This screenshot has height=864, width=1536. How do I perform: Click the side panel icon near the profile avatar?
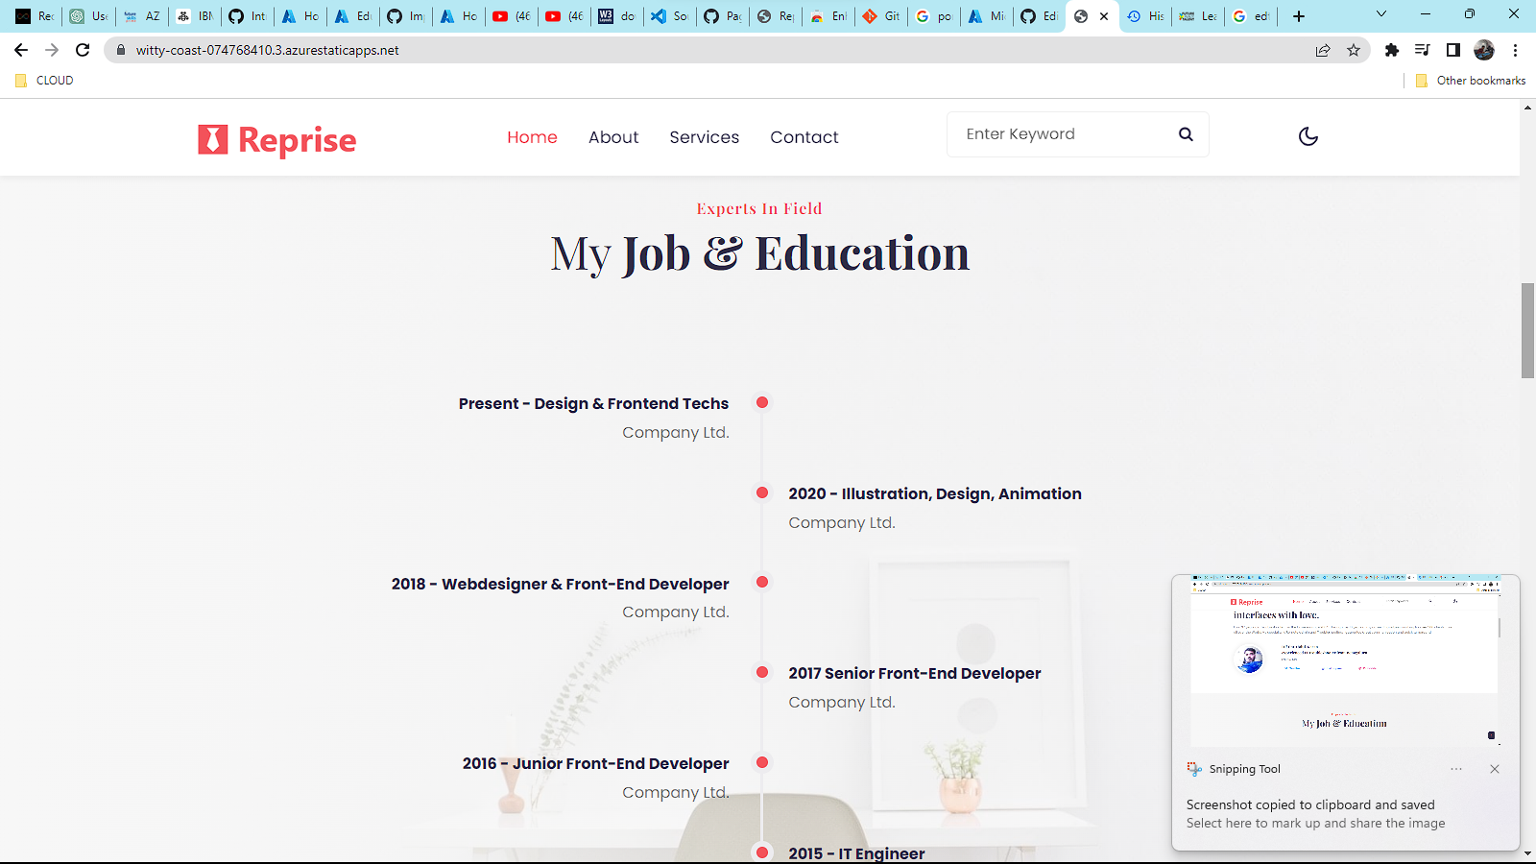pos(1453,50)
